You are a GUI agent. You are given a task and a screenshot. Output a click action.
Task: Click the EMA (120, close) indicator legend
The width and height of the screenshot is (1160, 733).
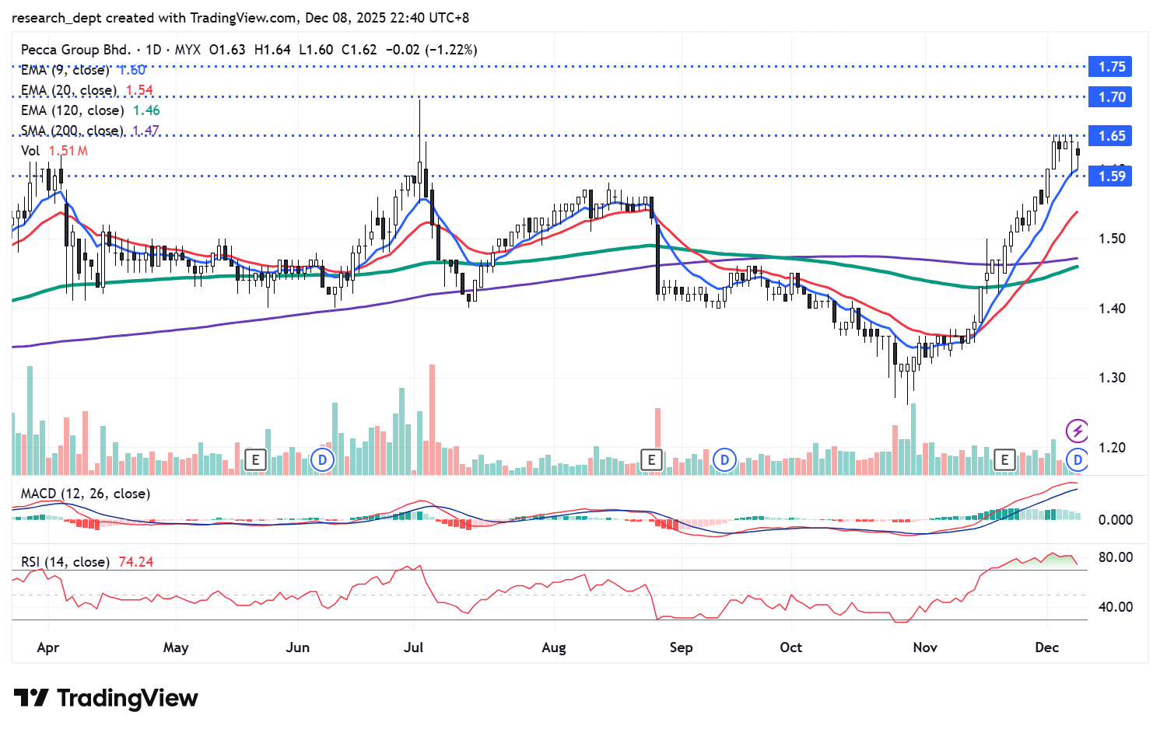click(x=72, y=110)
